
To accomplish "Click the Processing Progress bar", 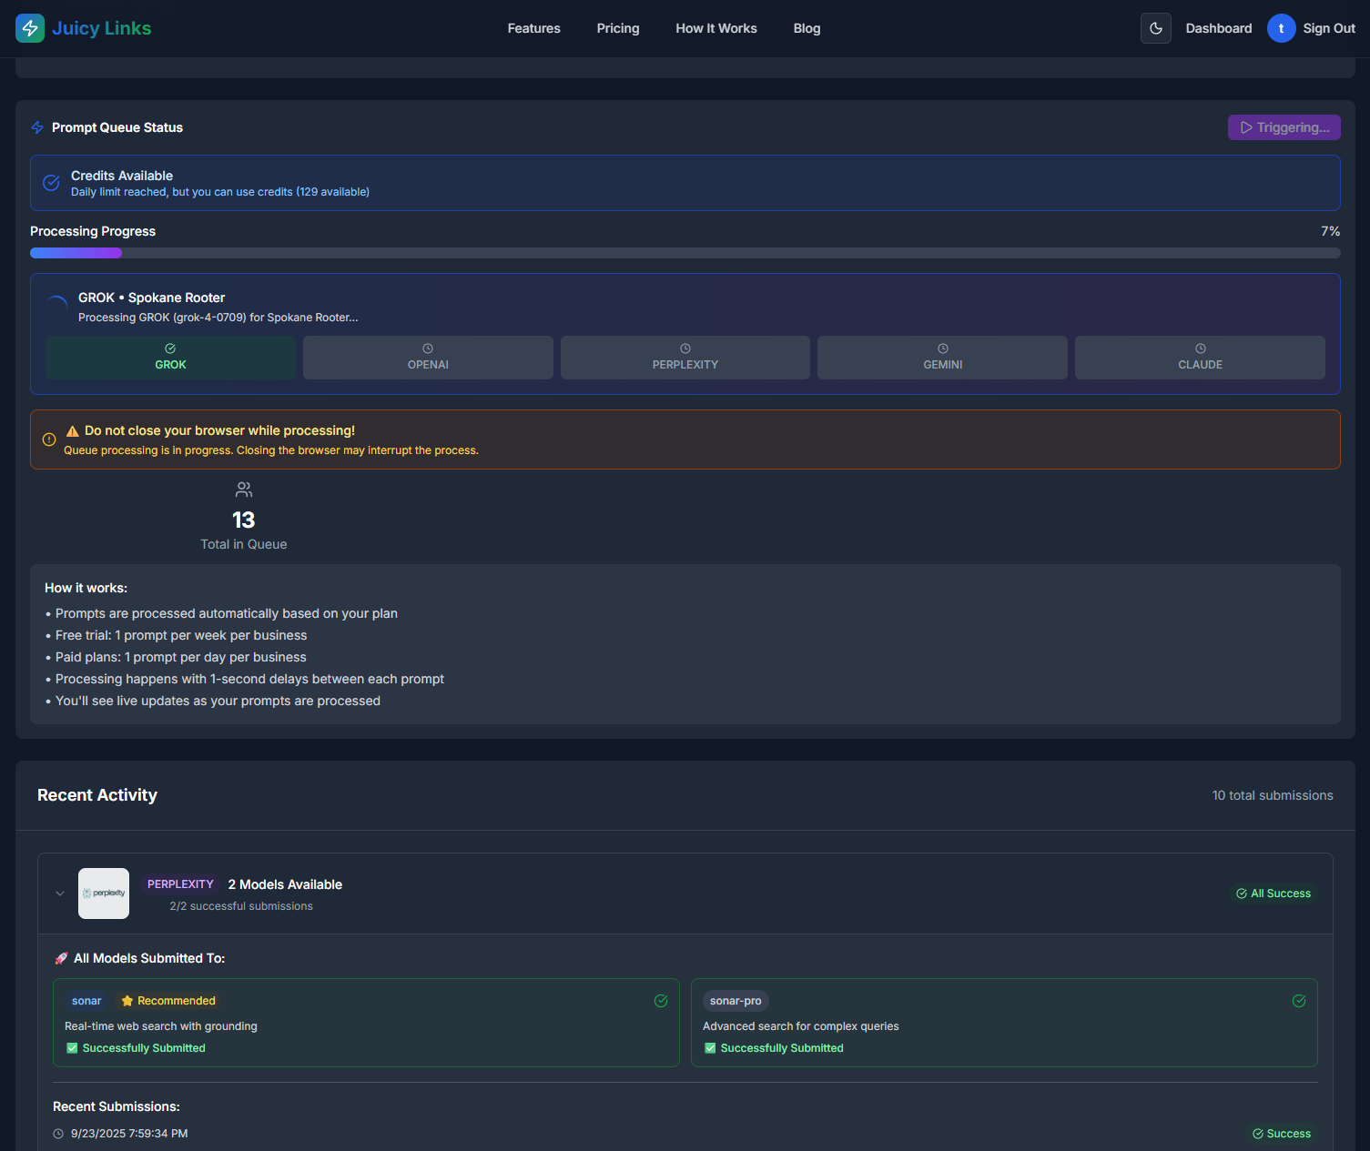I will click(x=685, y=253).
